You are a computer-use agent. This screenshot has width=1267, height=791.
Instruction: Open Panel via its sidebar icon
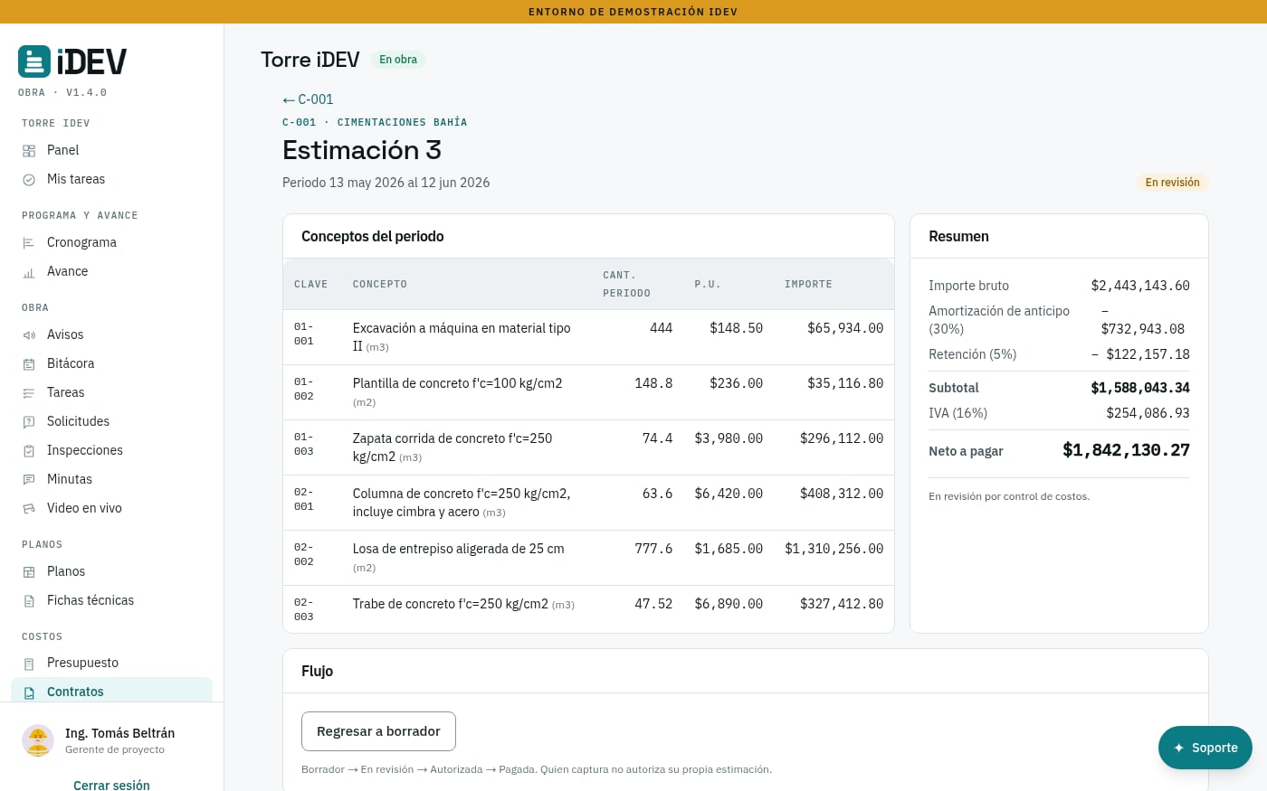29,151
